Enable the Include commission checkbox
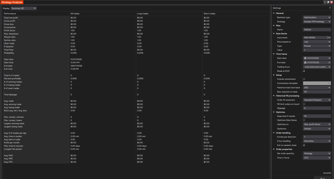Screen dimensions: 334x179 [304, 79]
